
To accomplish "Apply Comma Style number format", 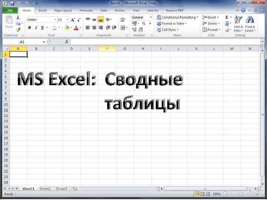I will [150, 23].
